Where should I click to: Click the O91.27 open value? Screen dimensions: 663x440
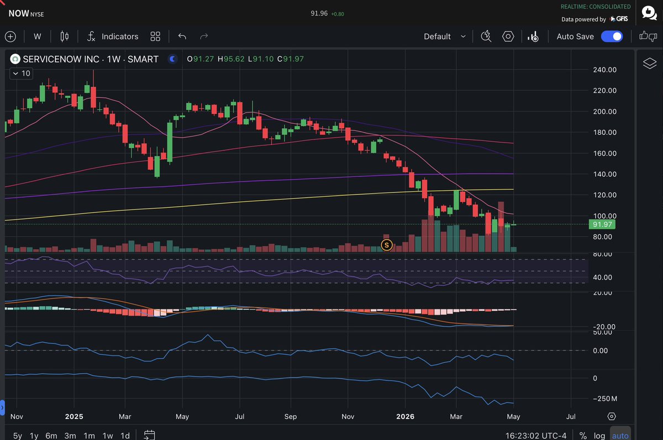pos(201,59)
